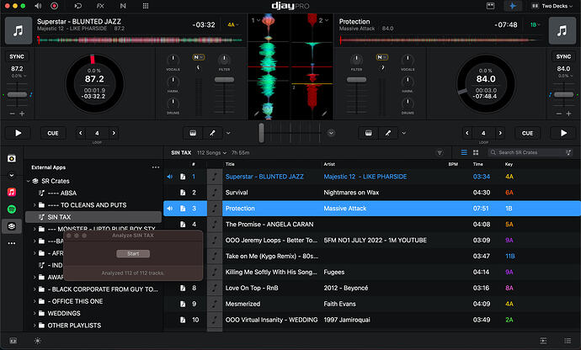The image size is (581, 350).
Task: Toggle the queue list icon at bottom right
Action: pos(568,341)
